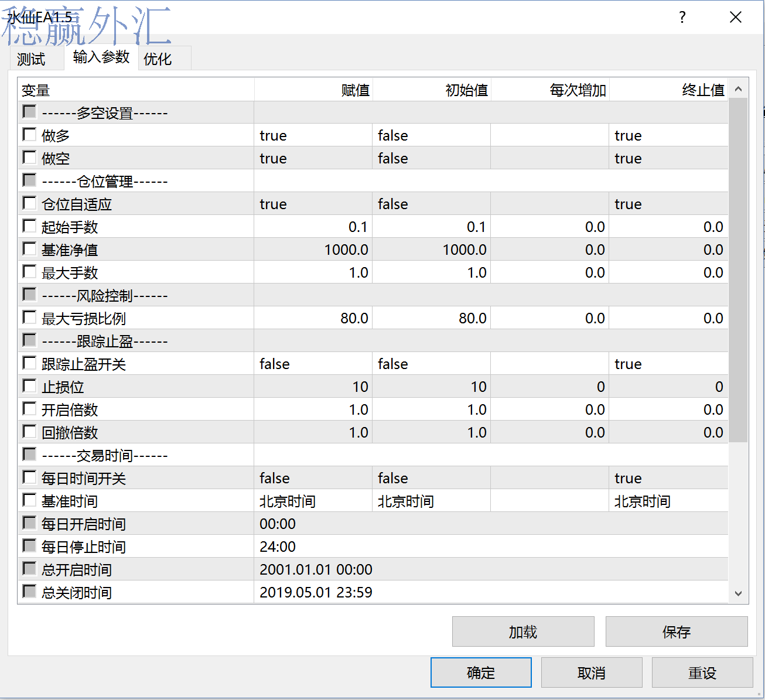Viewport: 765px width, 700px height.
Task: Select the ------多空设置------ row
Action: pyautogui.click(x=373, y=112)
